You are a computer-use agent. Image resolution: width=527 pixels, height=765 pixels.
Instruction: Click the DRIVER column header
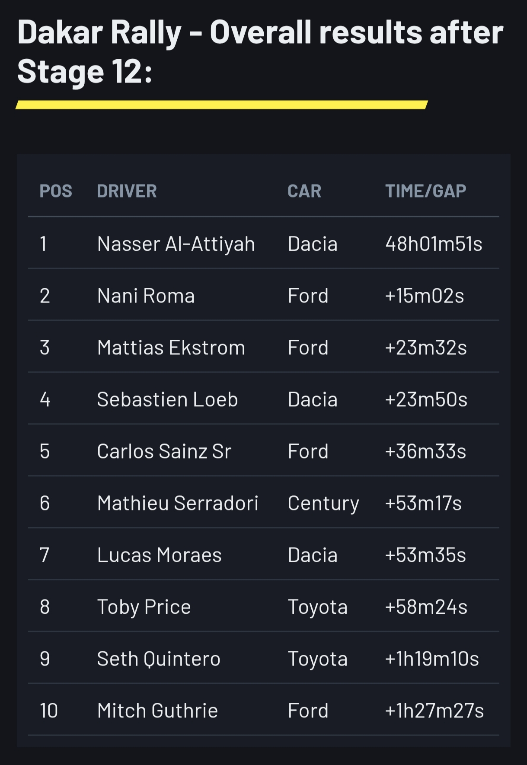point(127,191)
